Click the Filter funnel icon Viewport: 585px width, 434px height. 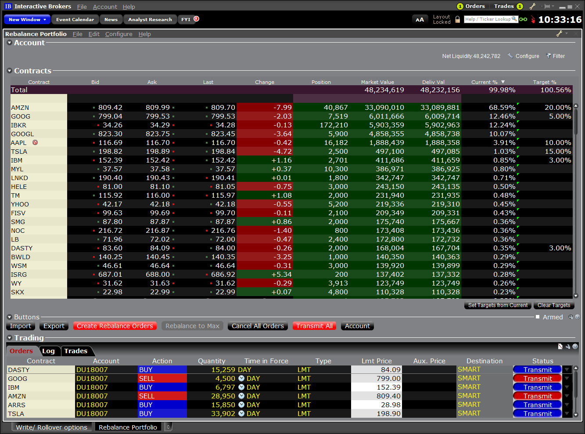pos(549,56)
